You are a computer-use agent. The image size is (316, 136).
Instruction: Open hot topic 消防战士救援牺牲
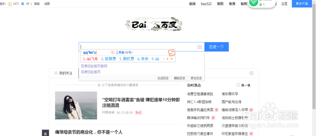235,118
